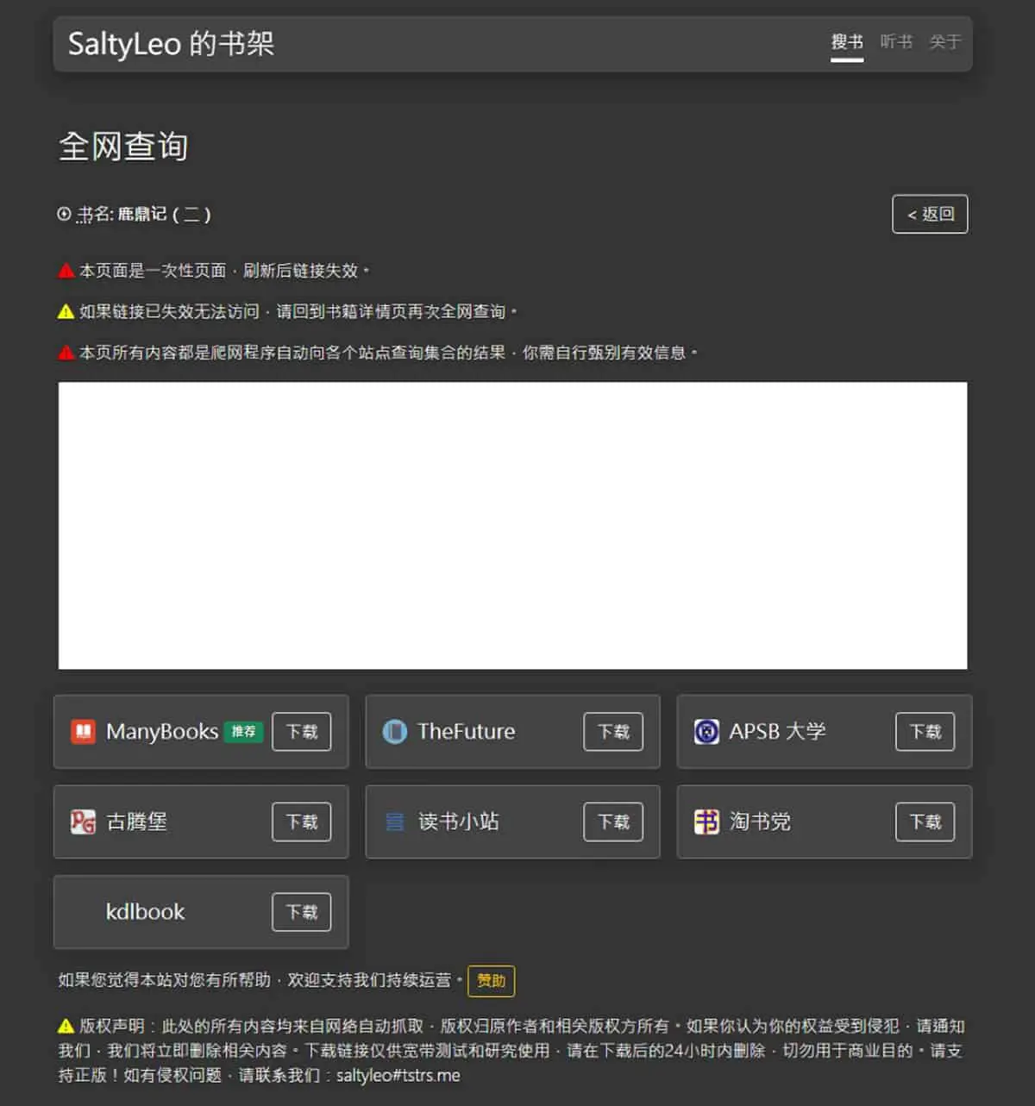1035x1106 pixels.
Task: Click the 读书小站 stacked lines icon
Action: [394, 822]
